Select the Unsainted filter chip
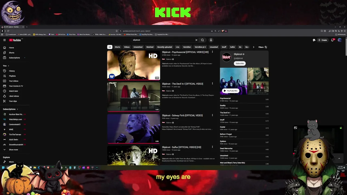Viewport: 347px width, 195px height. [x=214, y=47]
